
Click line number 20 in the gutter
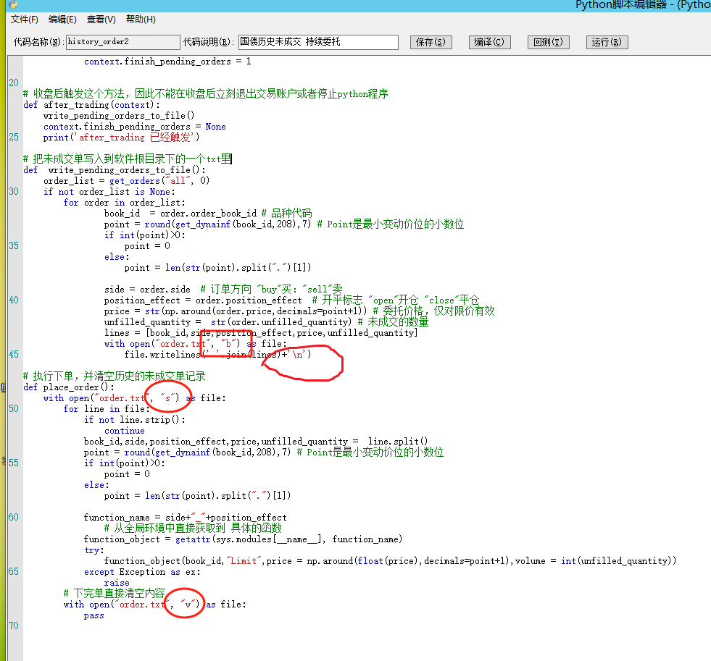coord(14,83)
